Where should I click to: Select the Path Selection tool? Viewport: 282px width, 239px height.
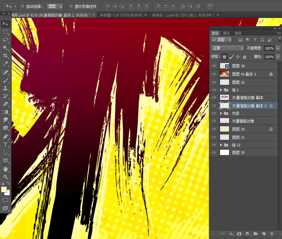click(5, 152)
